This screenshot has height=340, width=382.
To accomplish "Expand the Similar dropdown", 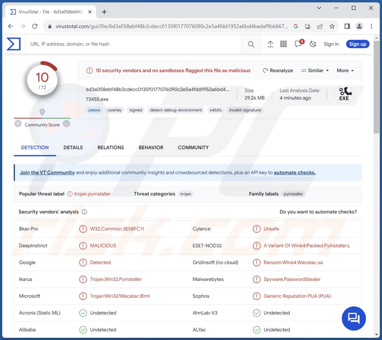I will [315, 71].
